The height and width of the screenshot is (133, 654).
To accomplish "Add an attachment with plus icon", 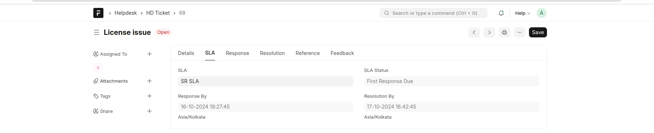I will pyautogui.click(x=150, y=81).
